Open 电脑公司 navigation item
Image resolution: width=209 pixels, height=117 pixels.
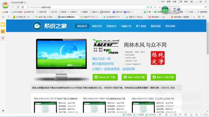126,26
